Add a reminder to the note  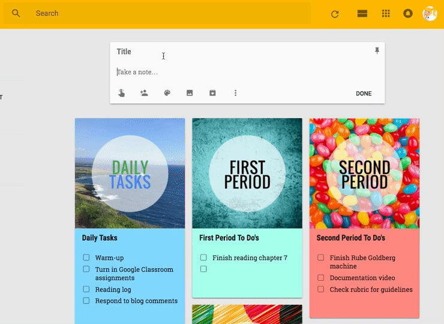point(121,93)
